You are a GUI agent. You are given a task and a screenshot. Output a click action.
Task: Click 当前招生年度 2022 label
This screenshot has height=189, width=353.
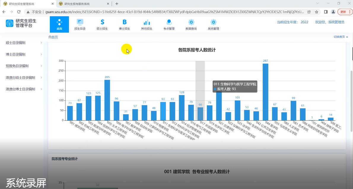(x=292, y=22)
